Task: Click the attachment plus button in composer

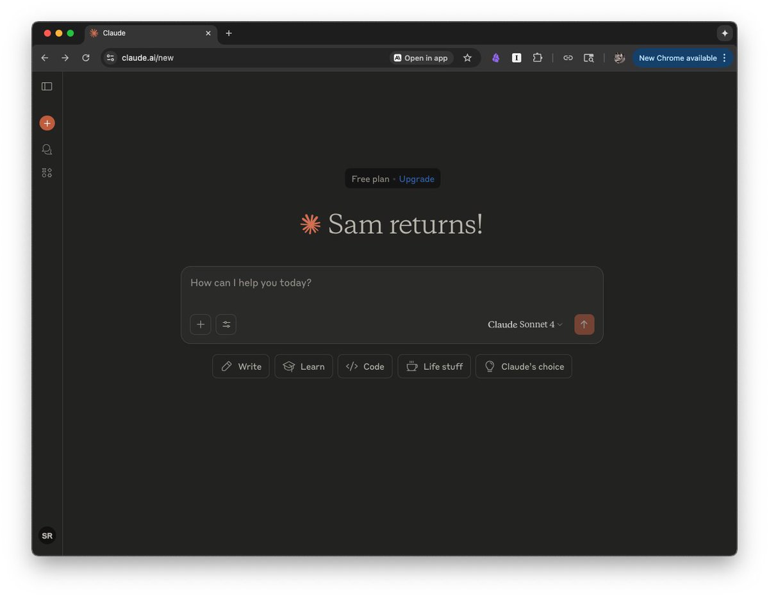Action: pos(201,324)
